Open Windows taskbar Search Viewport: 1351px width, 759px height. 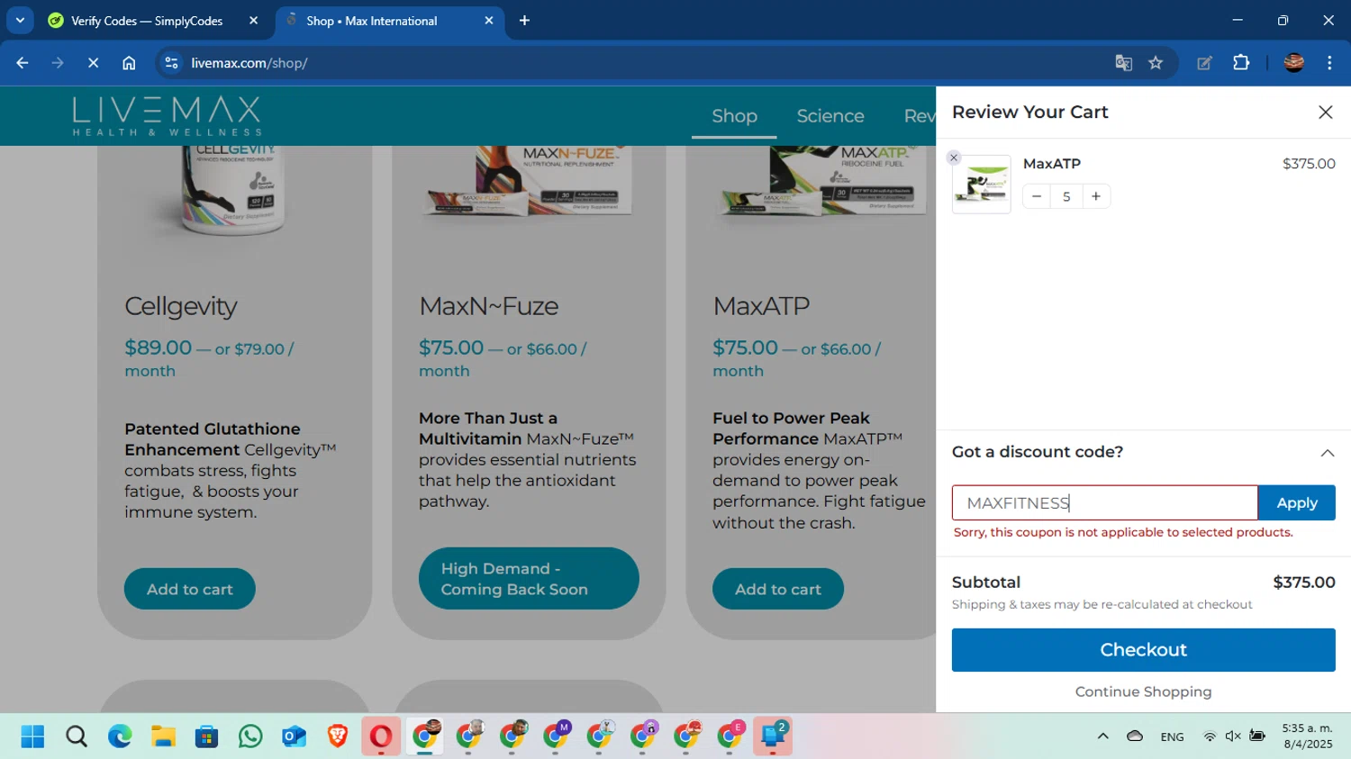tap(77, 736)
